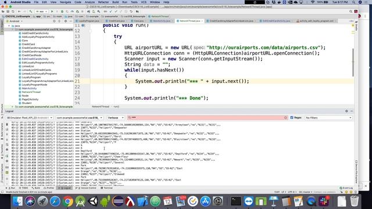This screenshot has height=209, width=372.
Task: Click the Open folder icon in toolbar
Action: pos(3,12)
